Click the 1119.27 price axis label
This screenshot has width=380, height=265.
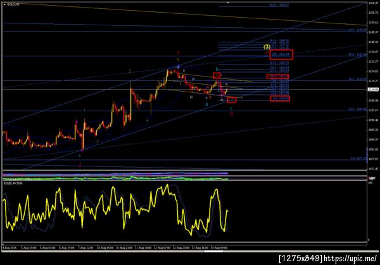[373, 81]
